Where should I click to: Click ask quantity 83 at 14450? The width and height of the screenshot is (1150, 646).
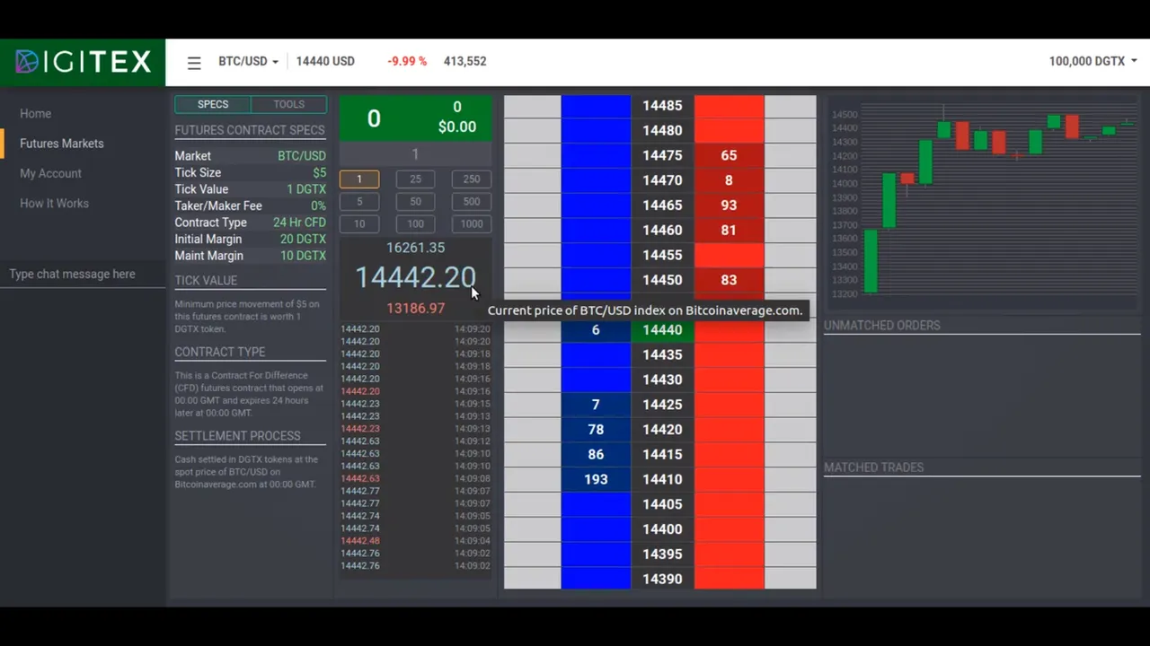[x=729, y=280]
